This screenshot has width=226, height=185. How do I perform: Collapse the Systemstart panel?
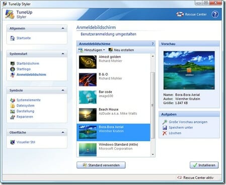click(63, 54)
